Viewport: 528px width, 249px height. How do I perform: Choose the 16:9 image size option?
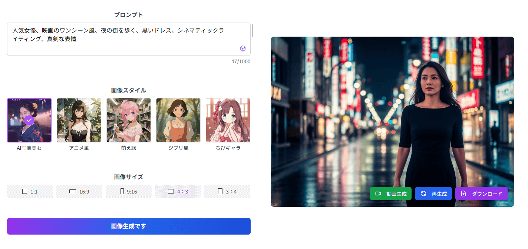[79, 191]
